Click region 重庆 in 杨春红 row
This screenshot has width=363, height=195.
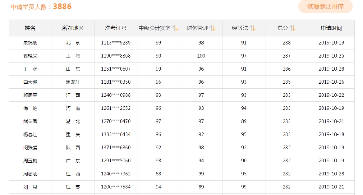(x=73, y=134)
